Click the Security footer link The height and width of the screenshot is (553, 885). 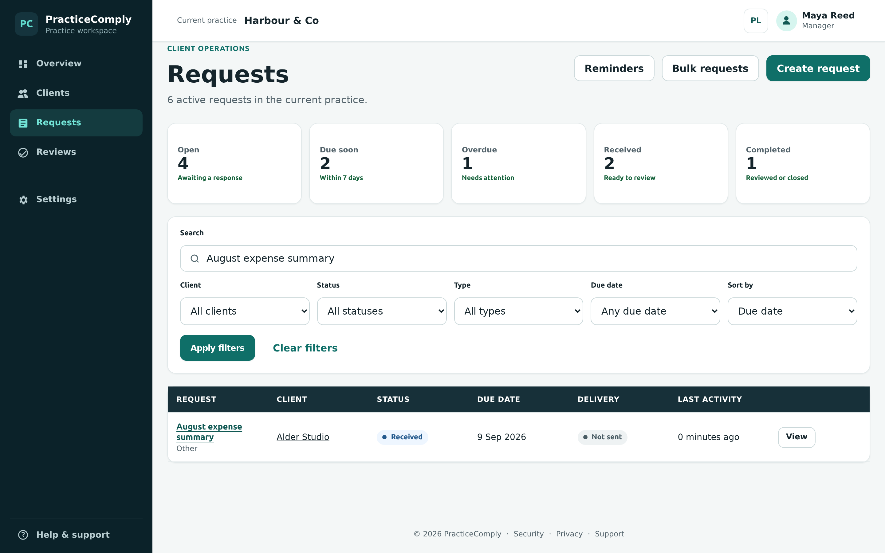point(529,534)
